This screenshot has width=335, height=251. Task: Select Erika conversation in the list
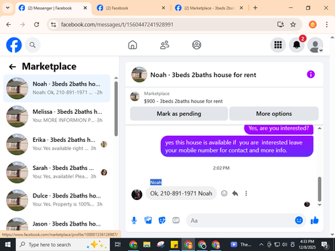(x=57, y=145)
